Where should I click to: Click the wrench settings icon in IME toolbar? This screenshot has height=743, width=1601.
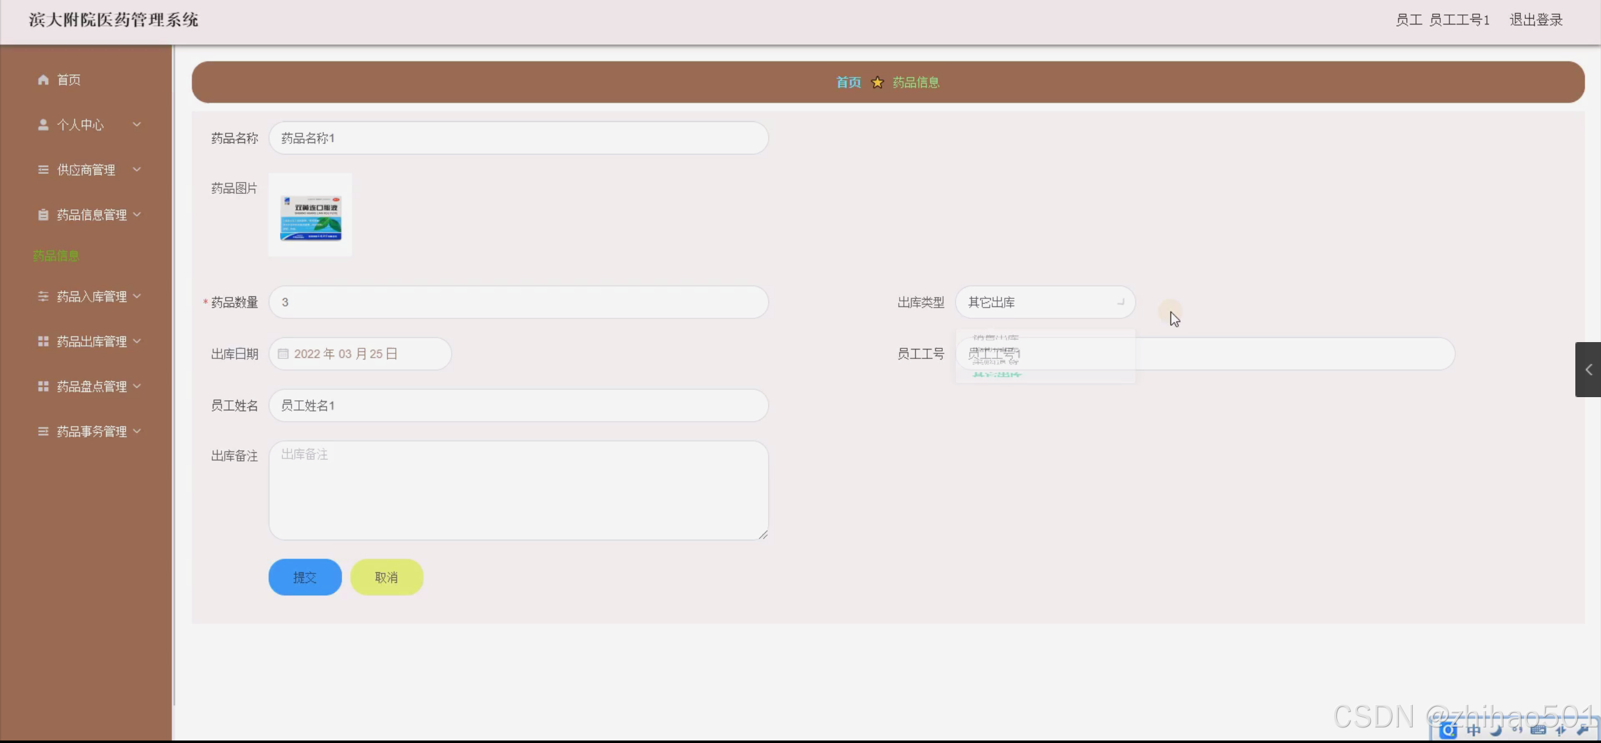tap(1583, 730)
